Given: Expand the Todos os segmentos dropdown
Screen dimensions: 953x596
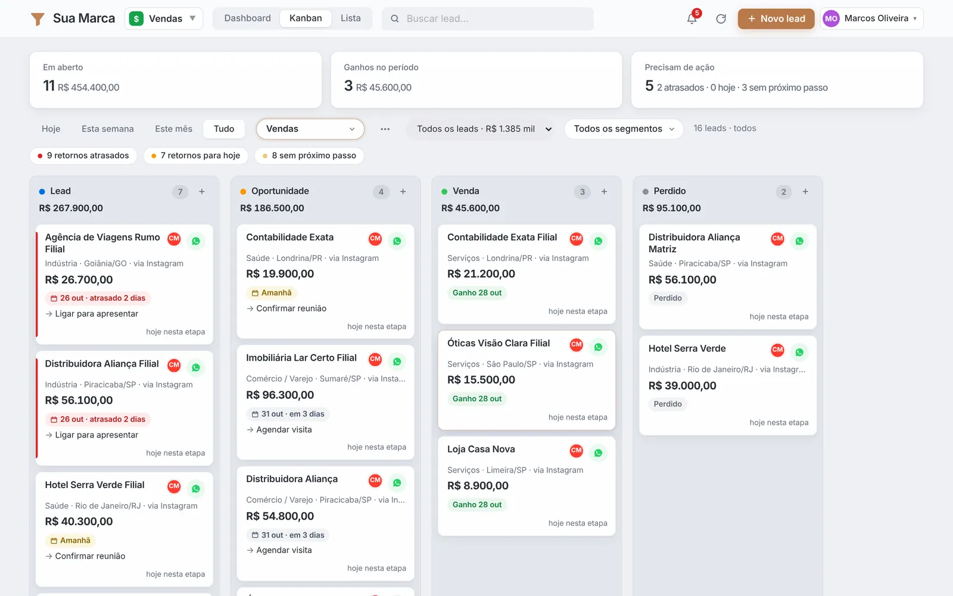Looking at the screenshot, I should point(624,129).
